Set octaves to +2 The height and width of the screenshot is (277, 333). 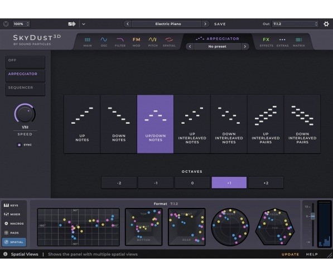(x=266, y=183)
